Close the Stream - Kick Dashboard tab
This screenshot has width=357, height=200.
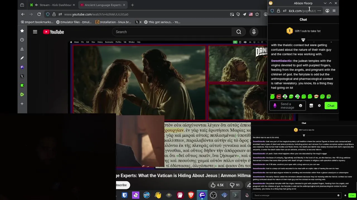(x=74, y=5)
